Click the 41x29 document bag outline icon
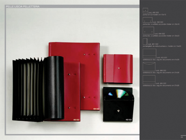The width and height of the screenshot is (186, 140). 149,54
